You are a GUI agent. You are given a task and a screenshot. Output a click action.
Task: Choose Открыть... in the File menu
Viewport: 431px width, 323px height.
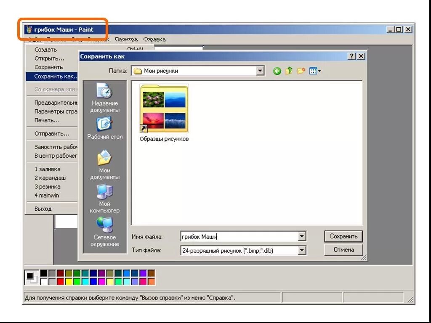[x=49, y=58]
